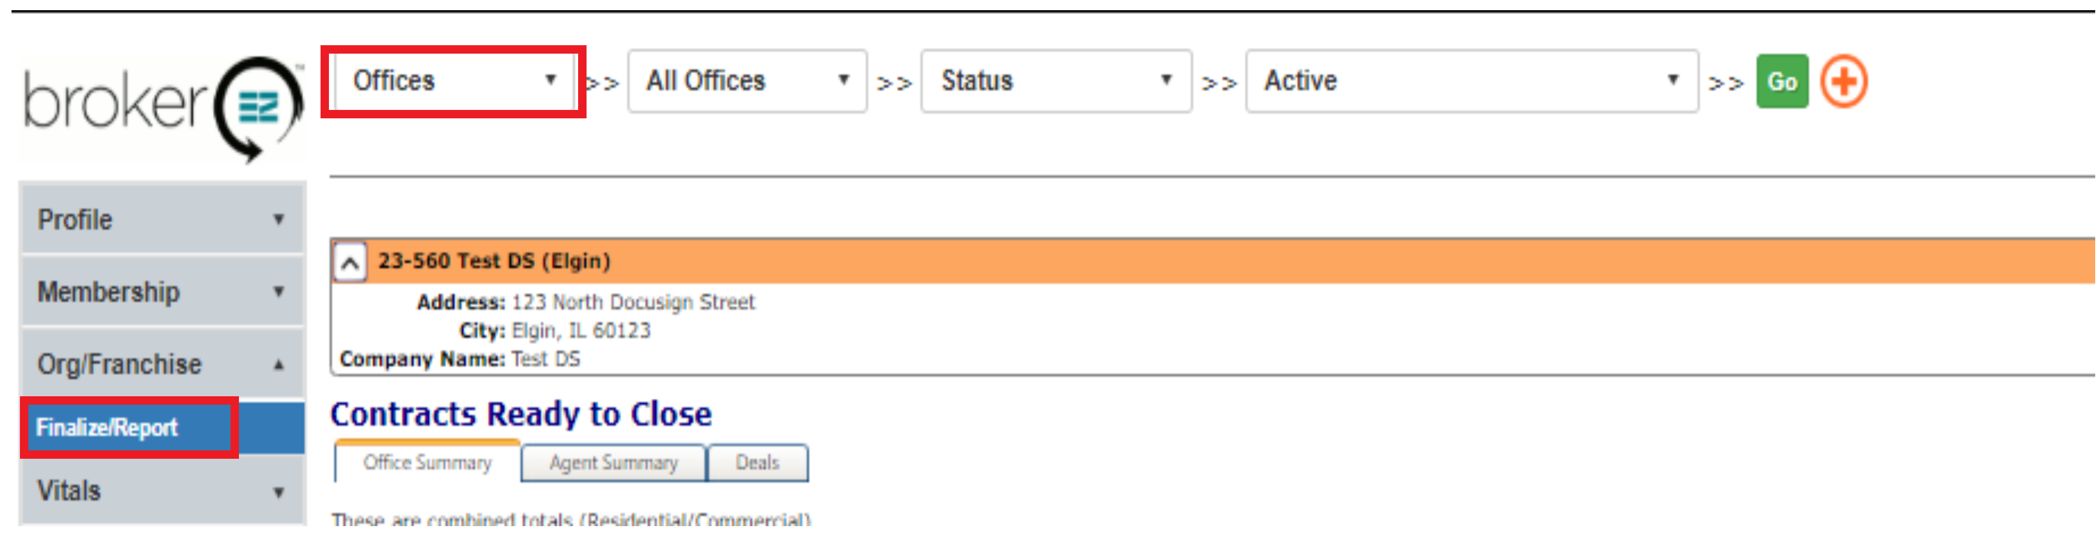Open the Offices dropdown
The height and width of the screenshot is (535, 2097).
tap(454, 81)
